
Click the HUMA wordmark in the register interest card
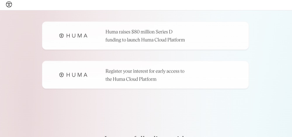tap(77, 75)
